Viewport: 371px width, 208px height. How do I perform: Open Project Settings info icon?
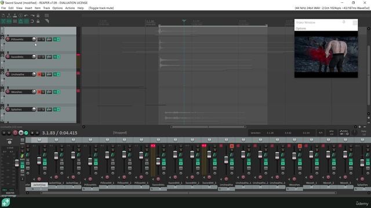[x=21, y=16]
